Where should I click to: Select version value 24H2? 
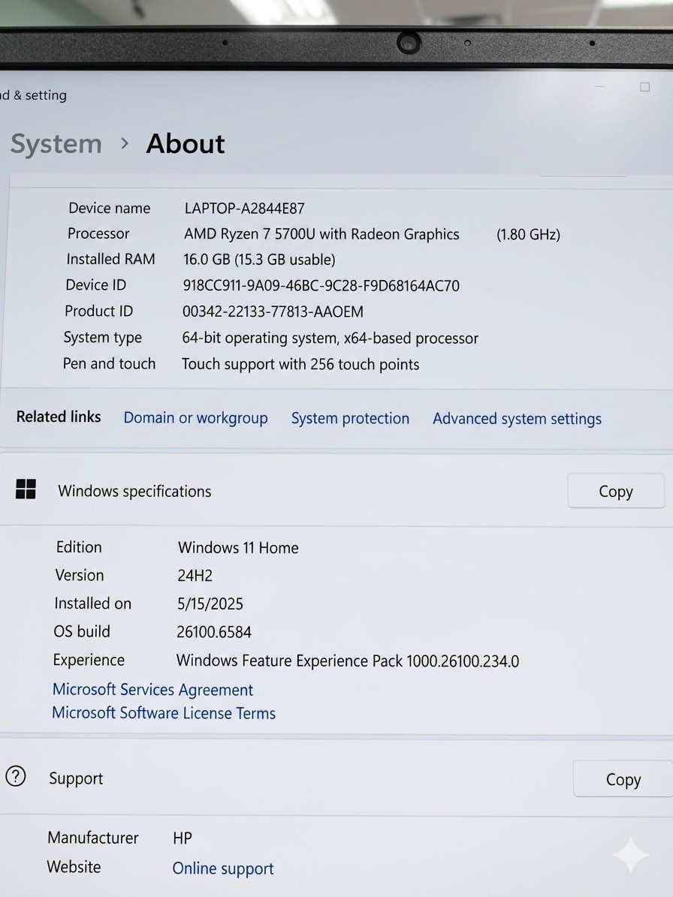[x=195, y=576]
